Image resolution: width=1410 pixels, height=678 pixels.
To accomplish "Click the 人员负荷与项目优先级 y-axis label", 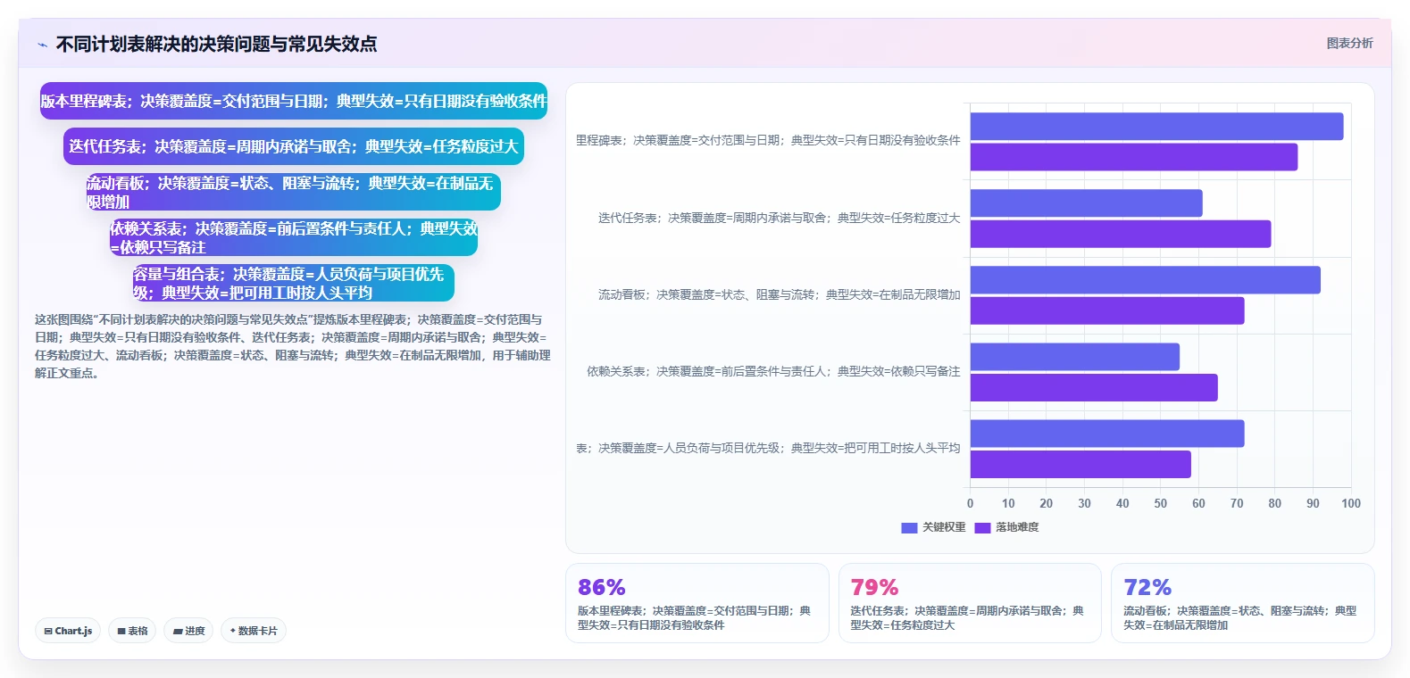I will [x=768, y=448].
